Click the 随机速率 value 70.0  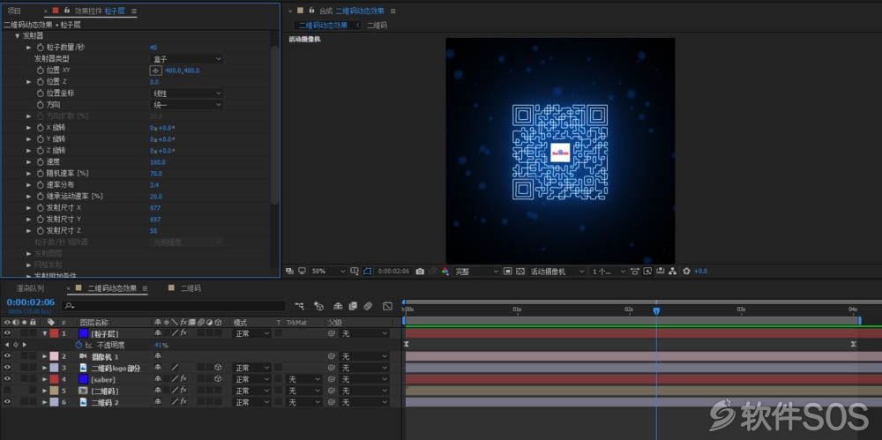point(156,174)
